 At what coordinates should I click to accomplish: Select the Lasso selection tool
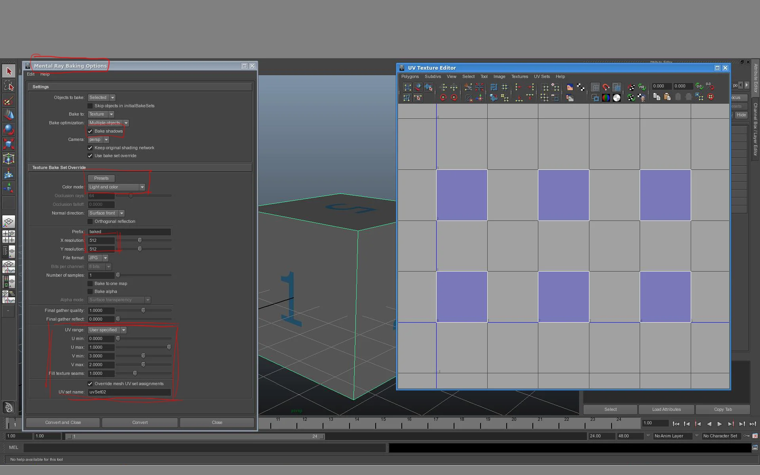pyautogui.click(x=9, y=86)
